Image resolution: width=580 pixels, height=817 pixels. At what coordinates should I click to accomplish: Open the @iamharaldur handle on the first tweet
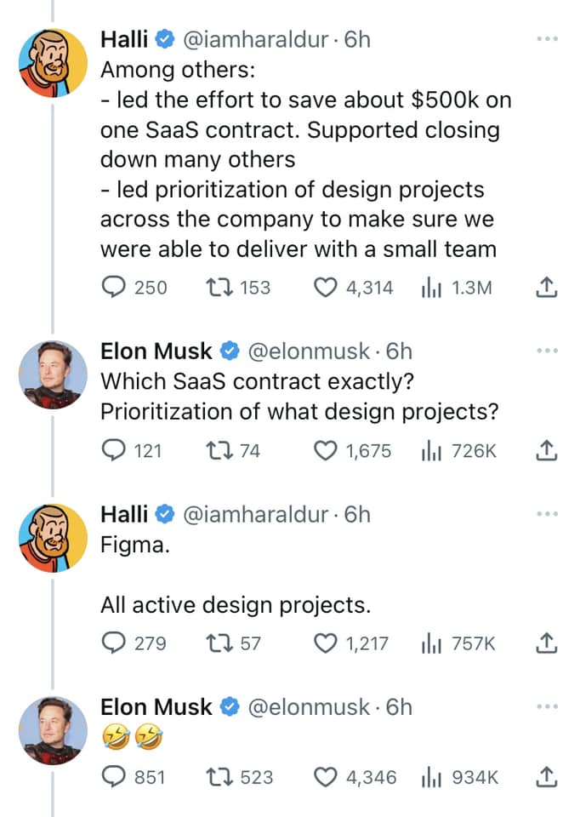256,40
